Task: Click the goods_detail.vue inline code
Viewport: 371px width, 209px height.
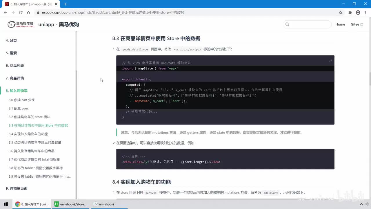Action: point(135,49)
